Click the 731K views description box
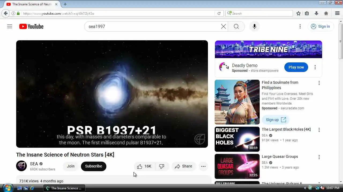 tap(114, 180)
